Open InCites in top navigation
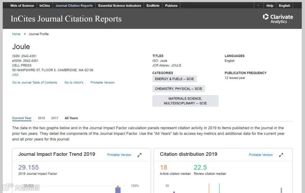The width and height of the screenshot is (305, 193). [45, 6]
